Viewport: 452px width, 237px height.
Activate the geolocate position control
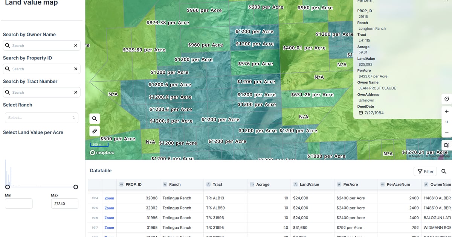tap(447, 99)
